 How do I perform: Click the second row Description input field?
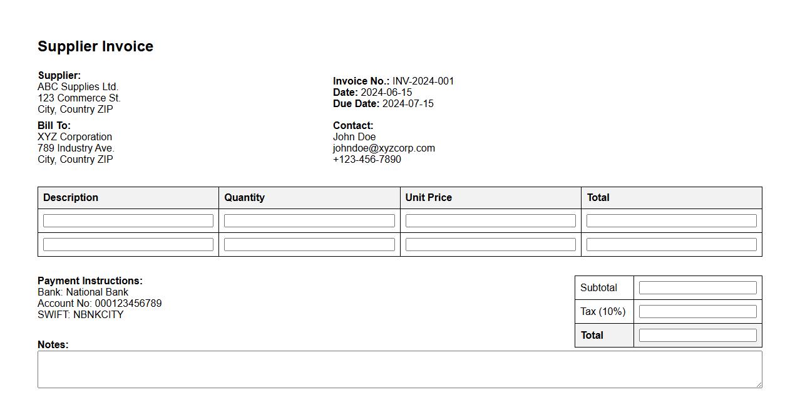(128, 245)
